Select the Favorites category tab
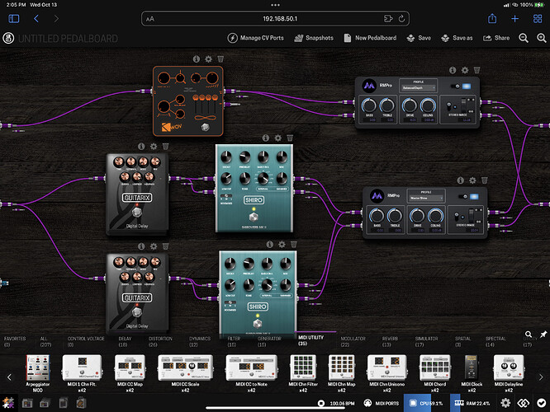 click(x=15, y=342)
